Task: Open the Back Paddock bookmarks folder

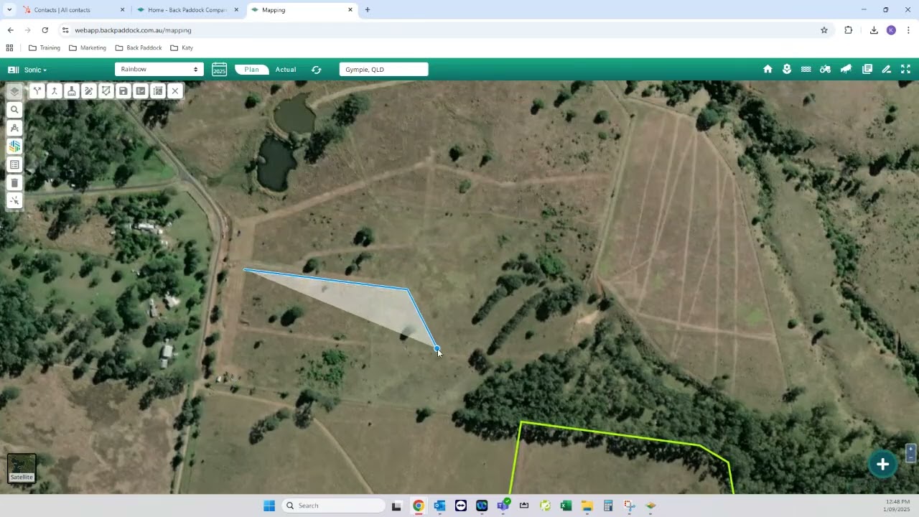Action: (x=139, y=48)
